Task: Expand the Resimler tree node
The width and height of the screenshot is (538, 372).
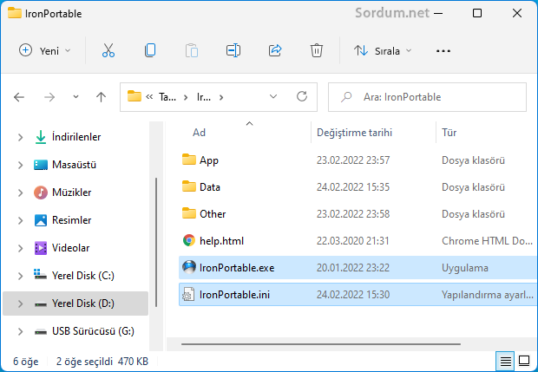Action: click(20, 220)
